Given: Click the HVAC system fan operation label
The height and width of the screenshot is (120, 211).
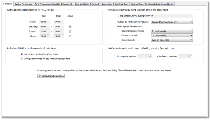Looking at the screenshot, I should pos(130,26).
